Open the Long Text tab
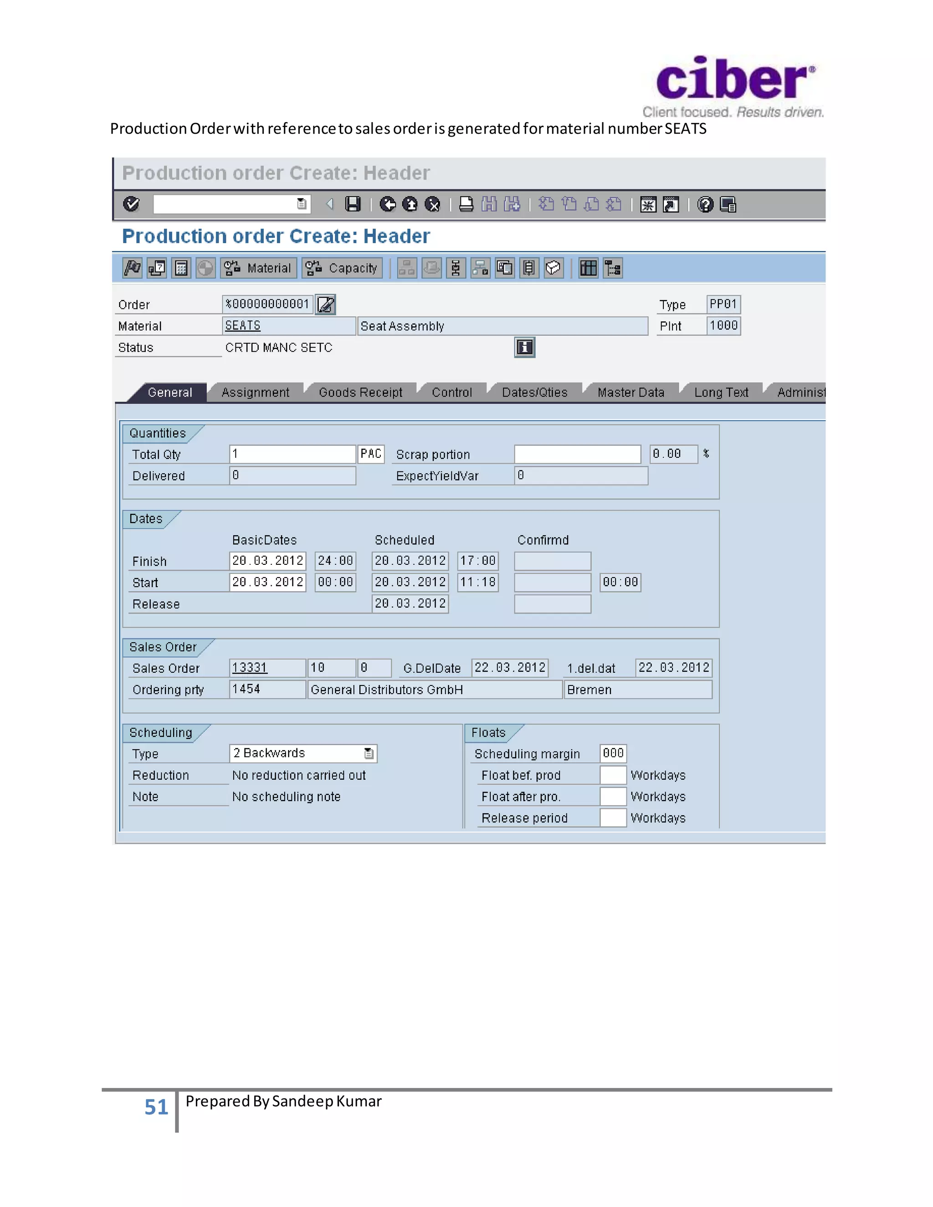 tap(721, 392)
